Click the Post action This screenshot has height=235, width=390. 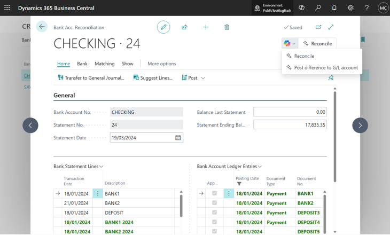point(190,78)
